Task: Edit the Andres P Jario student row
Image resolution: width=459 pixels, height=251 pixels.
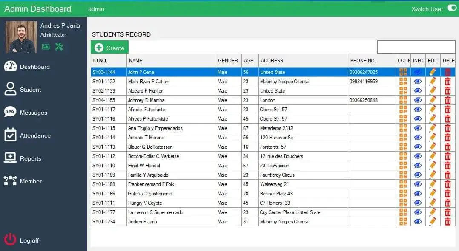Action: click(433, 222)
